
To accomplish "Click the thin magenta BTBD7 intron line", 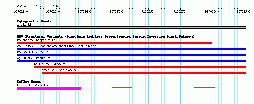I will pos(163,87).
